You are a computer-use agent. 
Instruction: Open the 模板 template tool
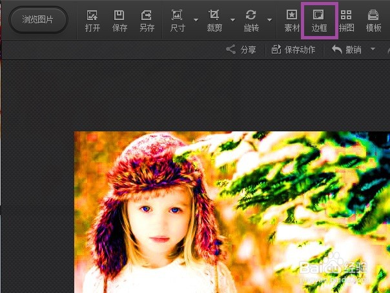point(374,21)
